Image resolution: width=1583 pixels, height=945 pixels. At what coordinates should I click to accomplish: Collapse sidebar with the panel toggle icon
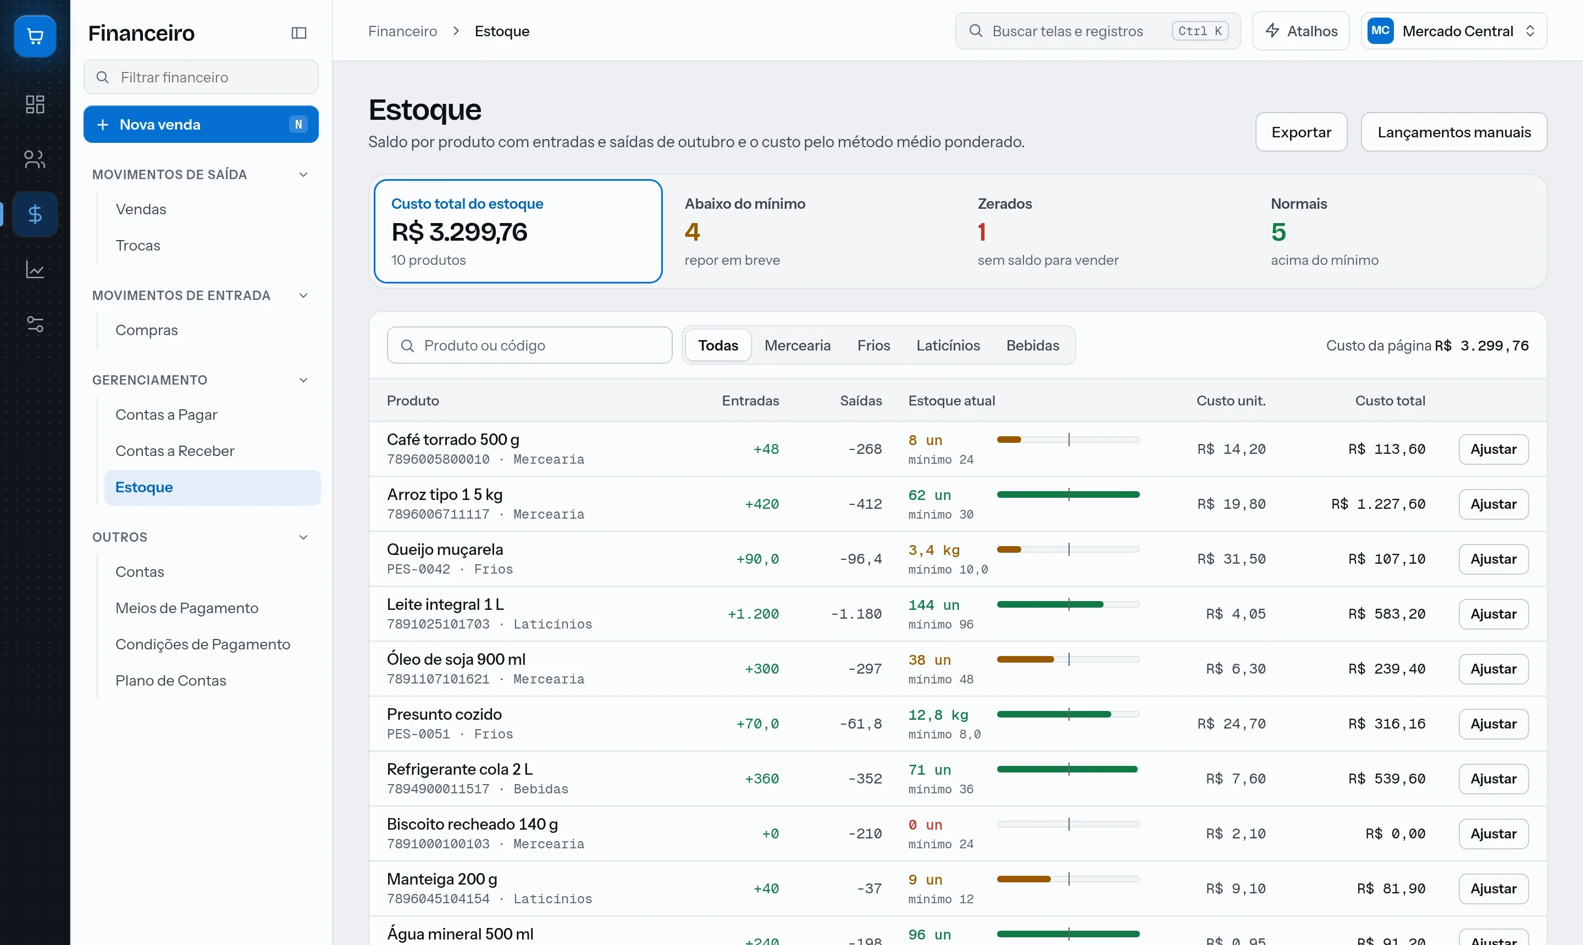[x=299, y=32]
